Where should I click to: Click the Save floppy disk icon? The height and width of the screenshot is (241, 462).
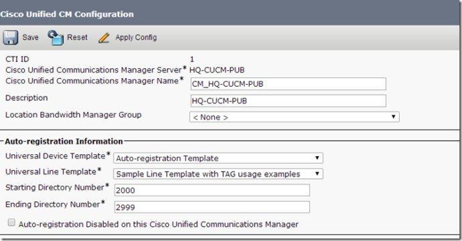coord(11,37)
